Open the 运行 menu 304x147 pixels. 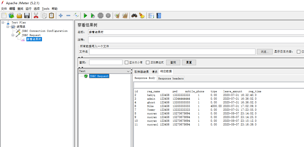click(x=28, y=9)
